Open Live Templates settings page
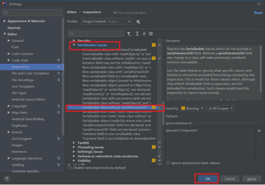Viewport: 265px width, 185px height. click(x=23, y=86)
